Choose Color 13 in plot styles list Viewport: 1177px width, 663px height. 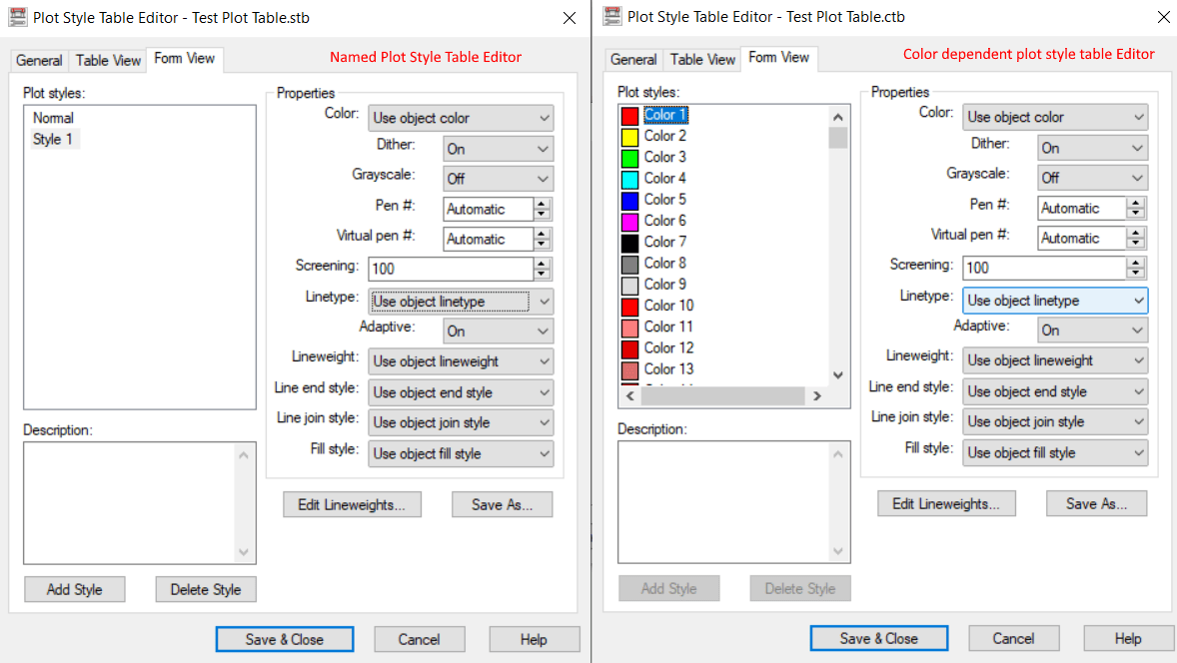(x=668, y=369)
